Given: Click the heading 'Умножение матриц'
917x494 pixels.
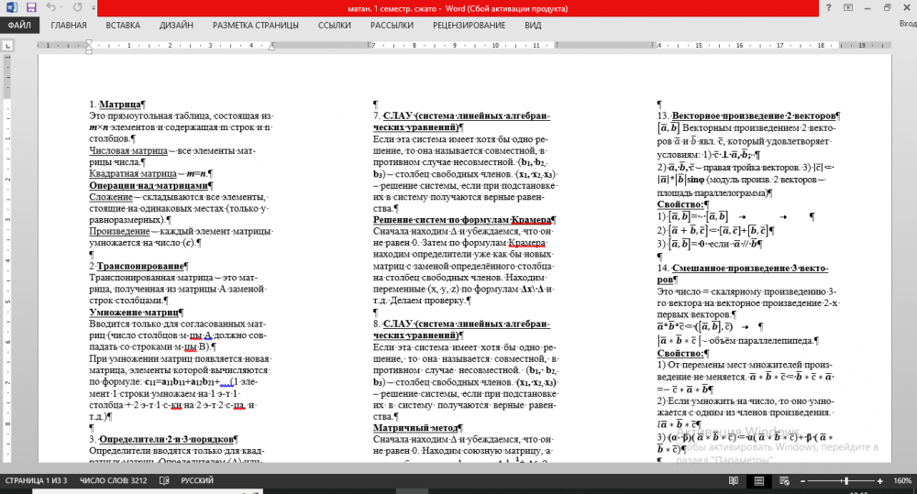Looking at the screenshot, I should (134, 313).
